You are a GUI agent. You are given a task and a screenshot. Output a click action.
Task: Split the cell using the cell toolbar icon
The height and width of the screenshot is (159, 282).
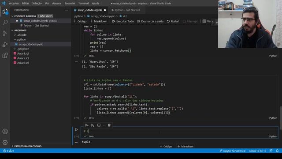(99, 125)
